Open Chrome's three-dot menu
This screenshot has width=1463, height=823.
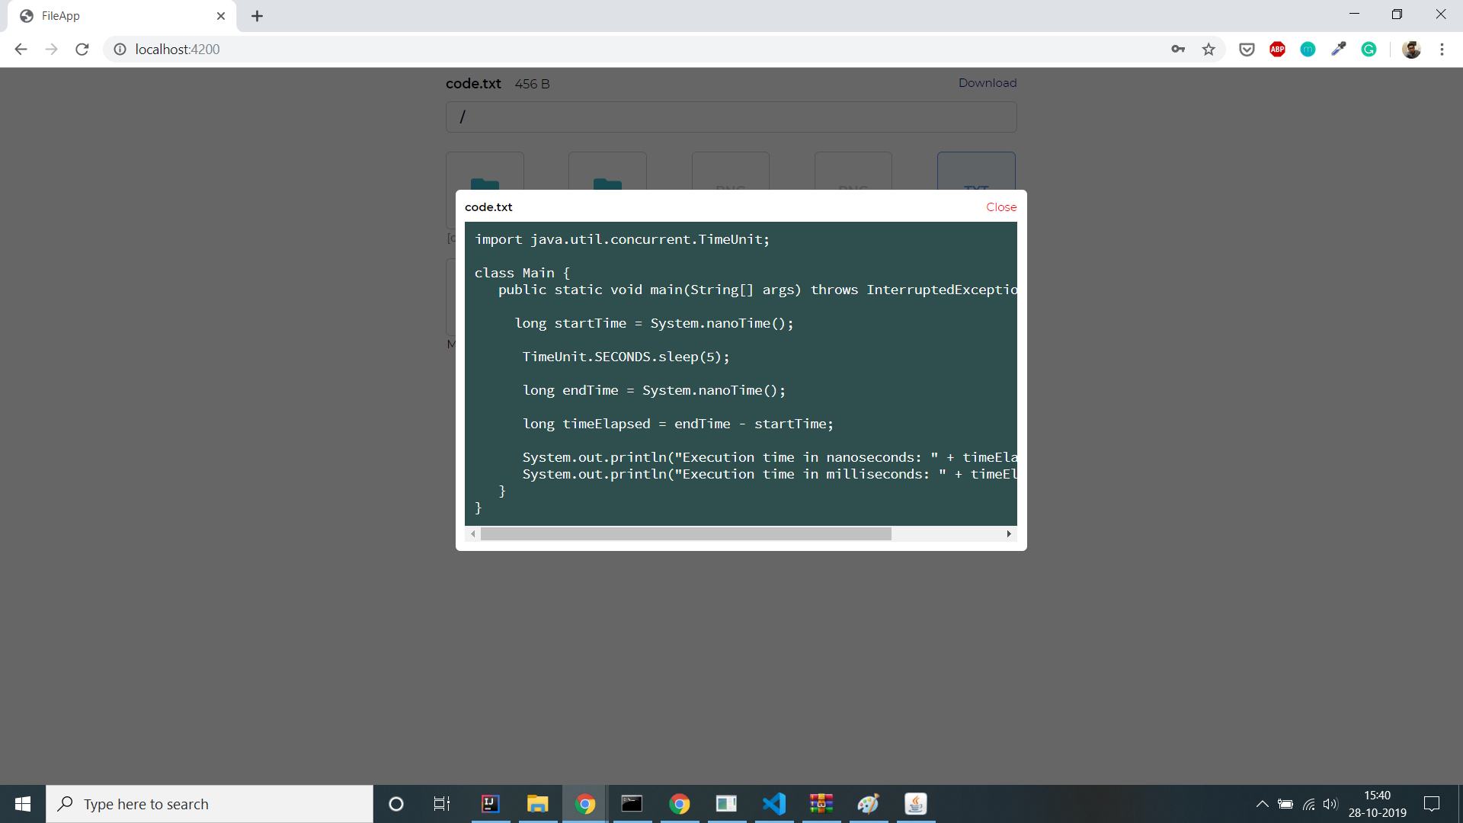(x=1442, y=50)
